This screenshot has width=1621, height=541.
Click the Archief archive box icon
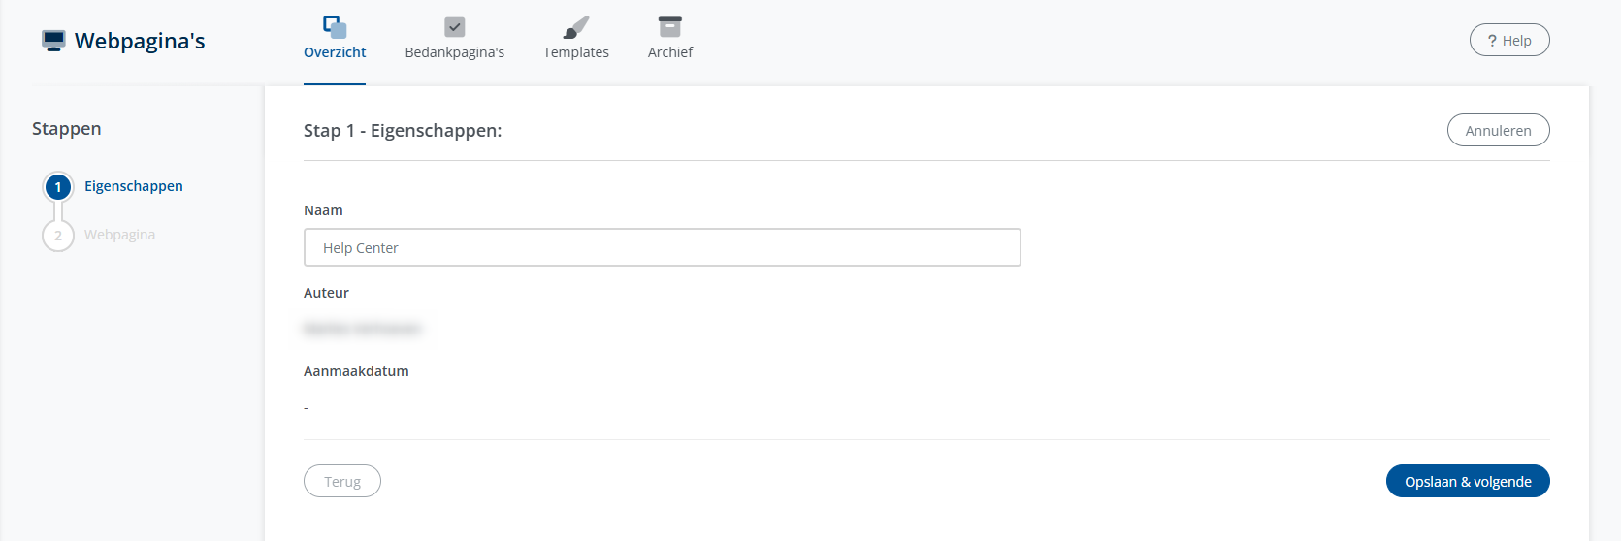pos(670,26)
